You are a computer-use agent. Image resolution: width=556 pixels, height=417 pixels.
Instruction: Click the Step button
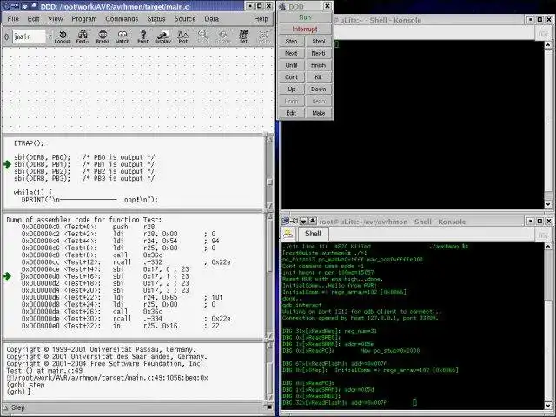tap(292, 41)
